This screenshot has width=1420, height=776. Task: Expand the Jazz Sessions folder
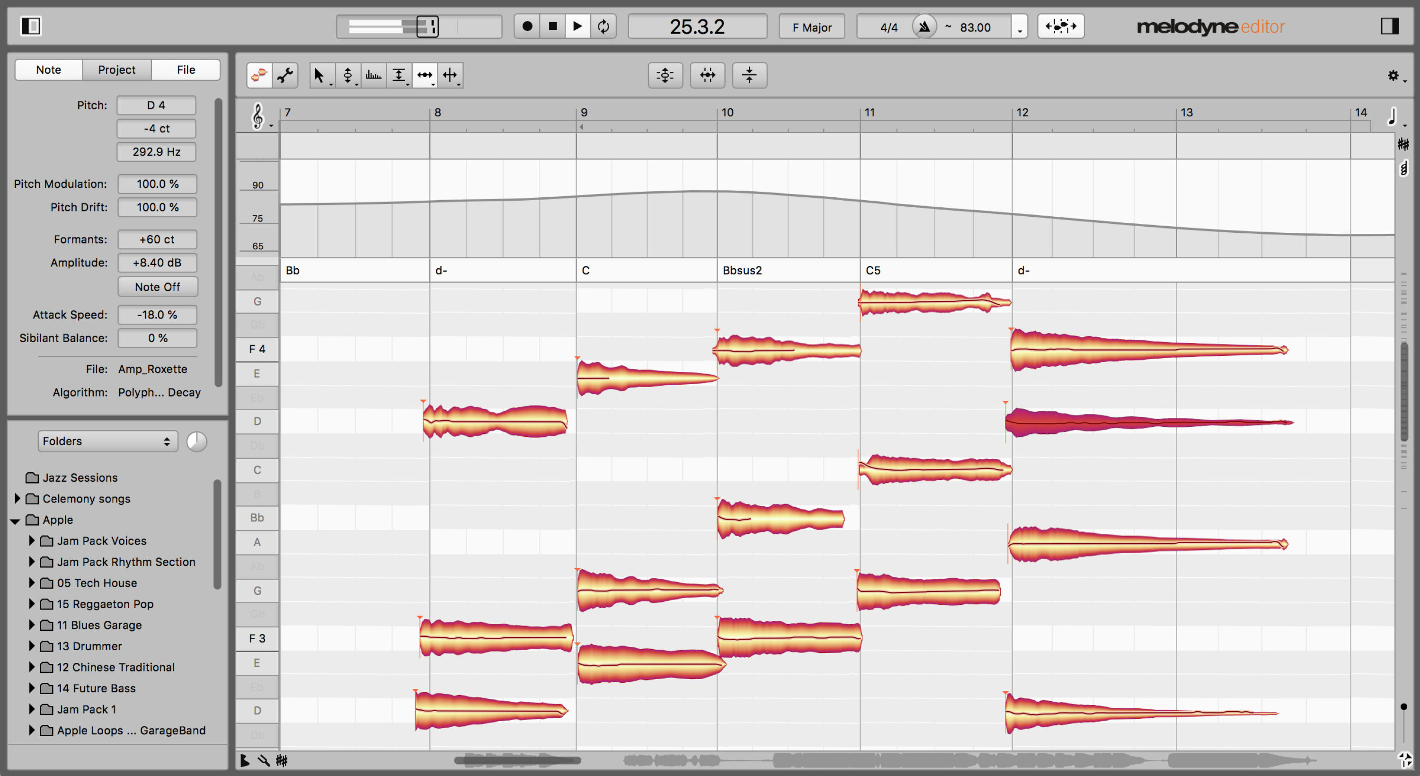(16, 478)
